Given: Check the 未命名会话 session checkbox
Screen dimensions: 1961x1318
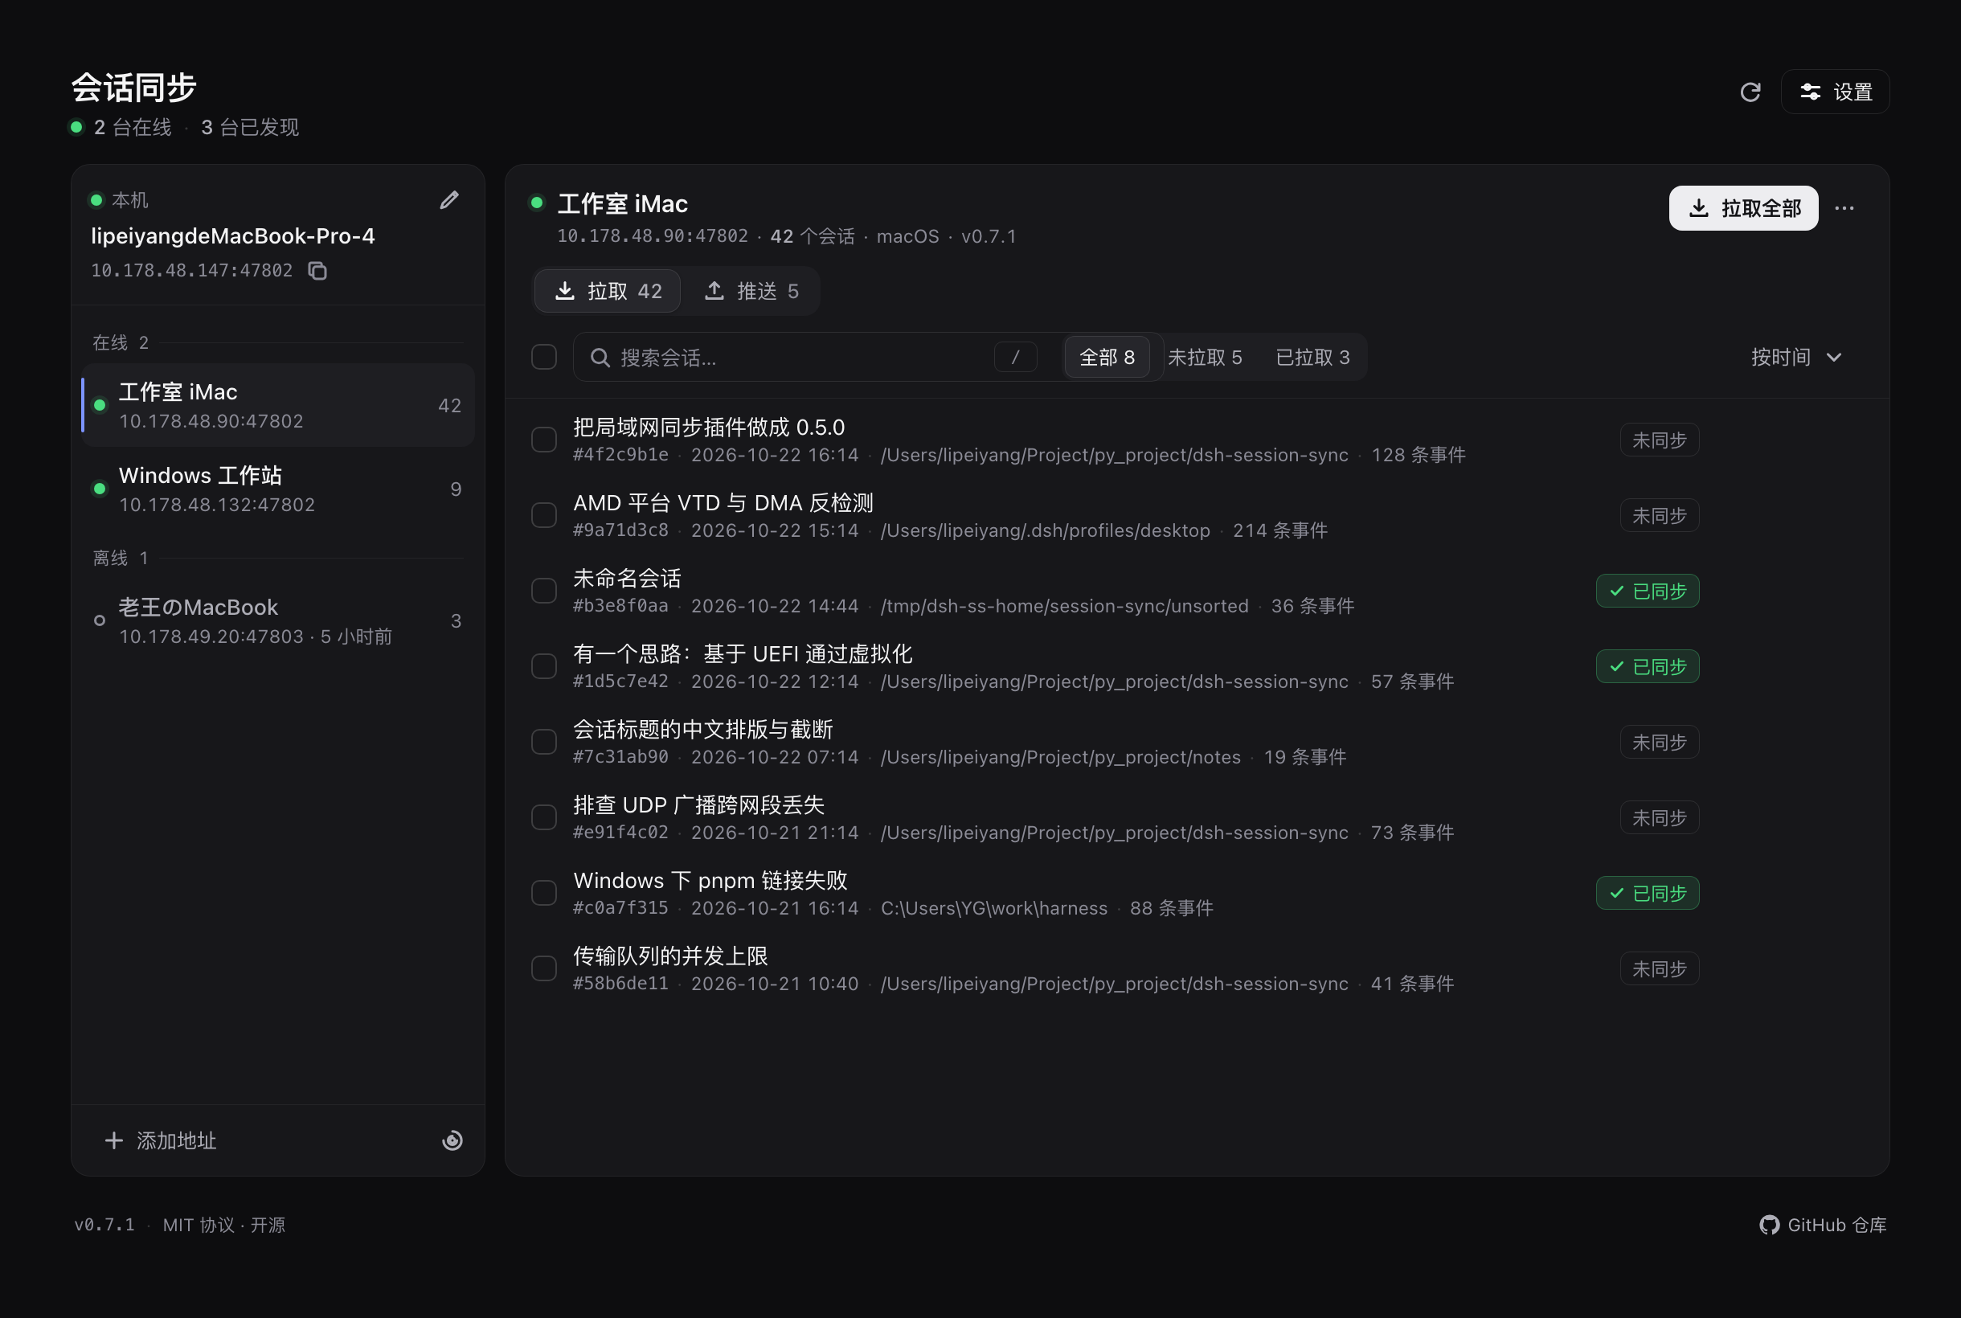Looking at the screenshot, I should point(544,591).
